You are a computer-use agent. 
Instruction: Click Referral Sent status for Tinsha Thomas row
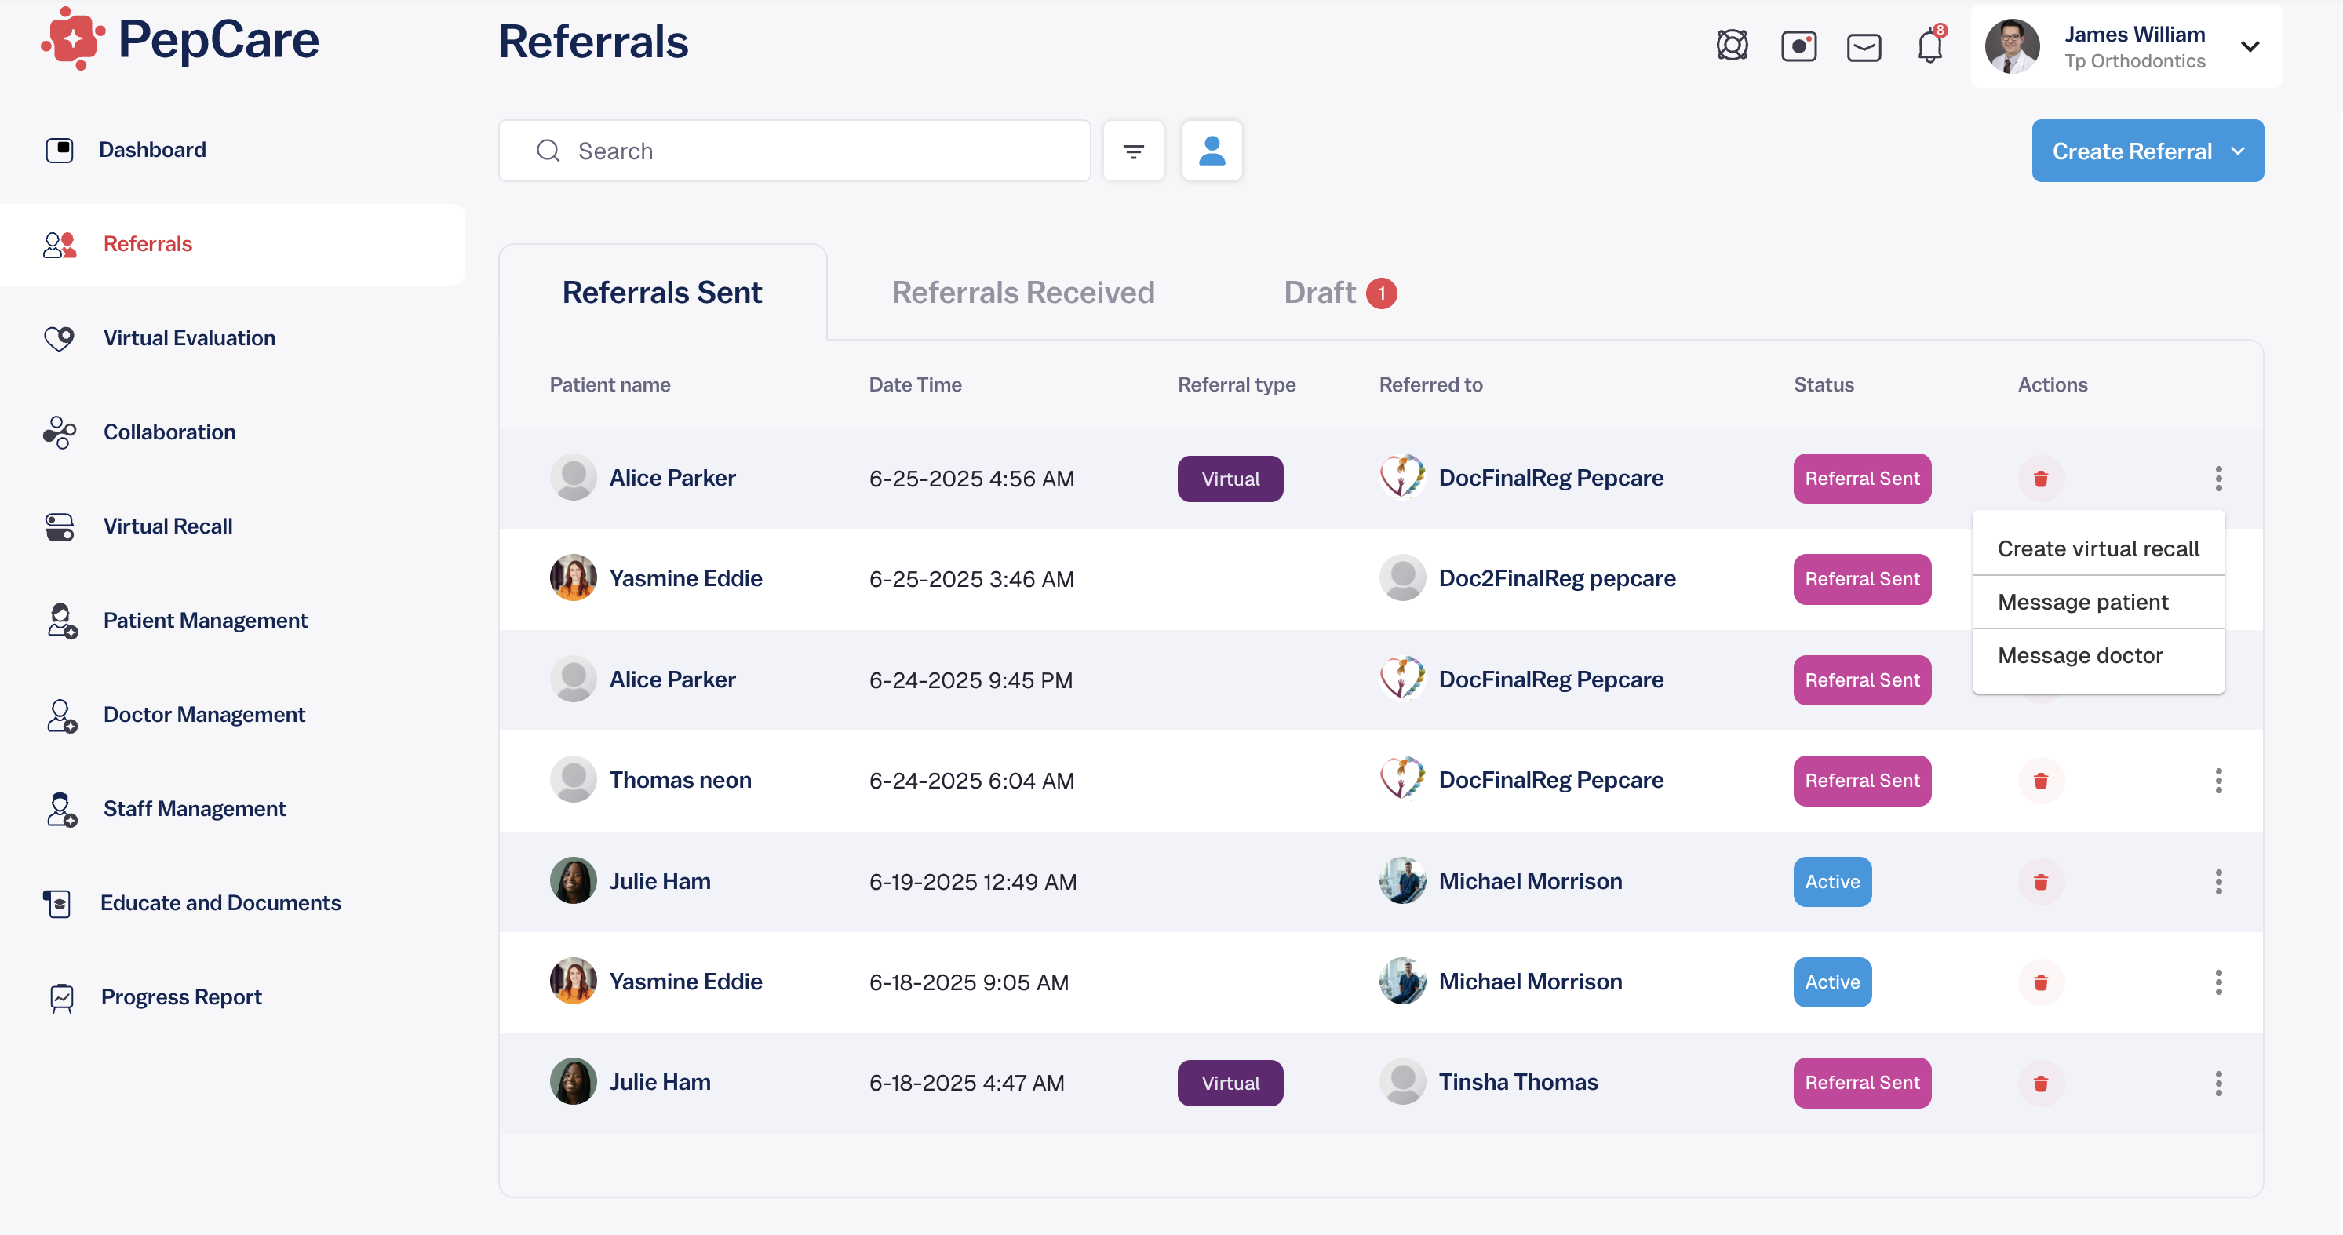1862,1083
